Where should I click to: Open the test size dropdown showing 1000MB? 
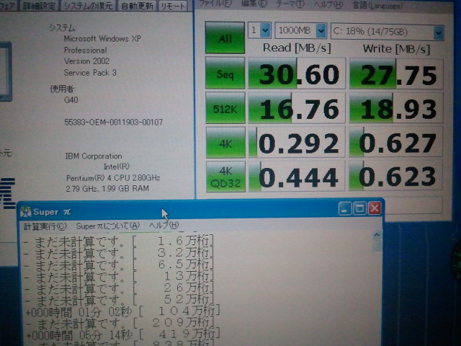coord(300,30)
